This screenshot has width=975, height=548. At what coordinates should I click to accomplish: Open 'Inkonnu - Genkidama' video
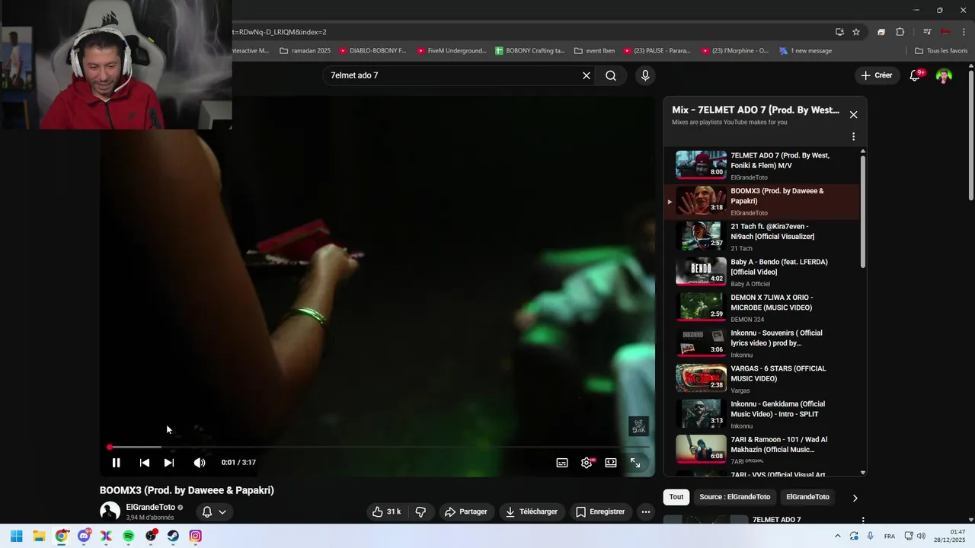tap(762, 415)
